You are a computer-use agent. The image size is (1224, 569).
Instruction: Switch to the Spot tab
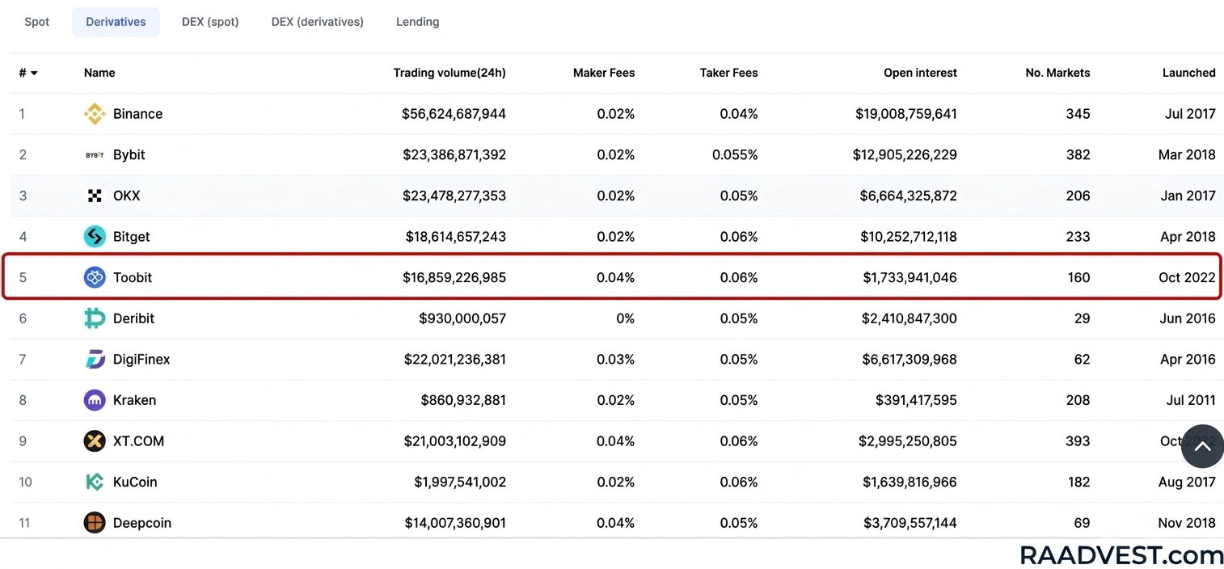tap(37, 22)
